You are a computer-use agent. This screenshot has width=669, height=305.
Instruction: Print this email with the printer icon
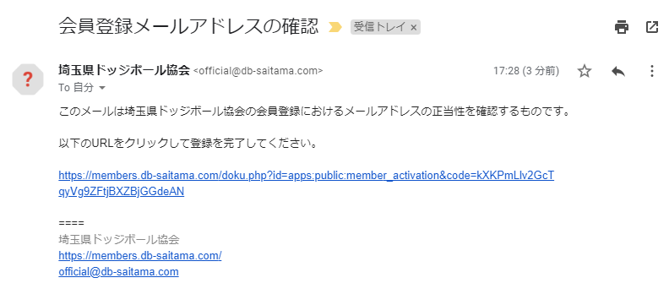click(621, 27)
